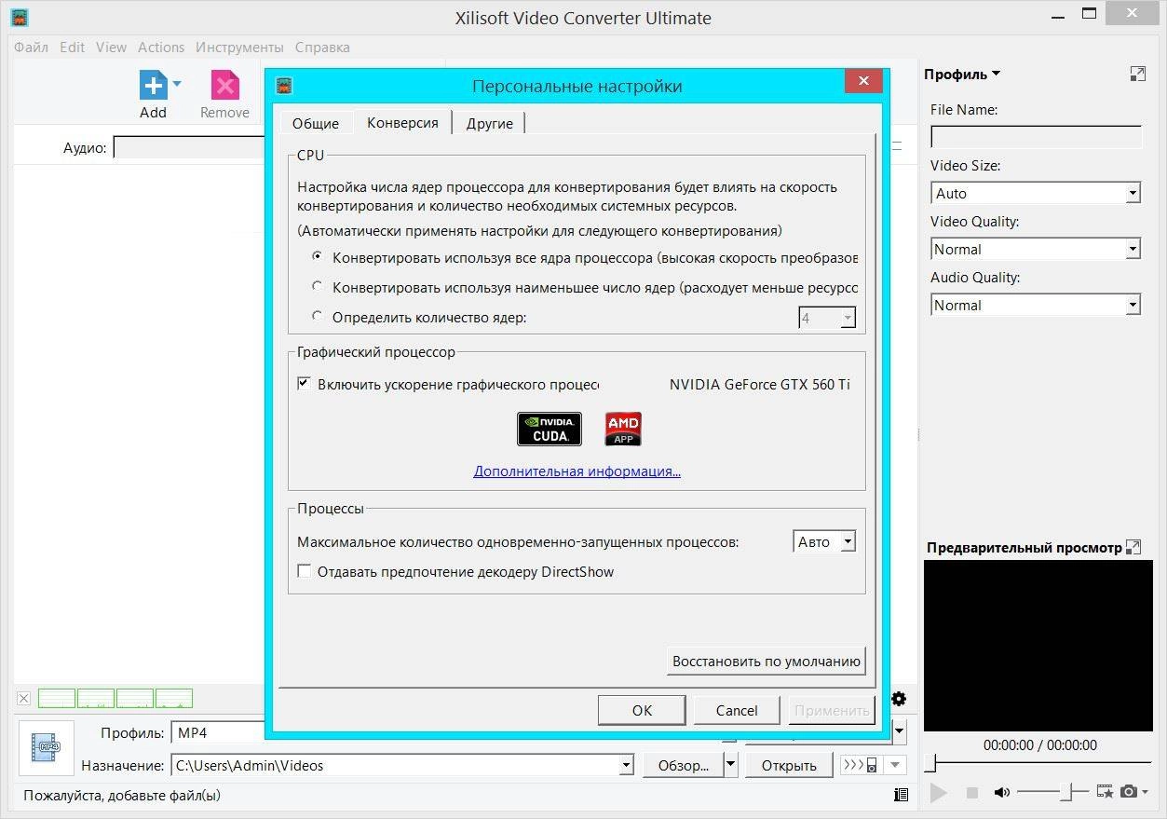Viewport: 1167px width, 819px height.
Task: Pop out the preview panel icon
Action: pos(1133,547)
